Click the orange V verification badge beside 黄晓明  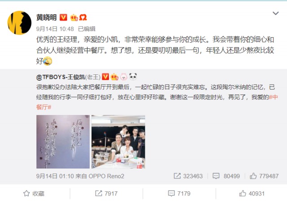tap(64, 17)
